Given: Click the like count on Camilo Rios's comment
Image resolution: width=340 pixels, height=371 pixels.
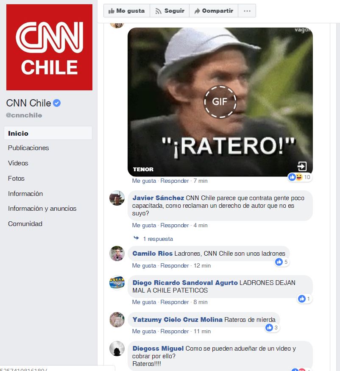Looking at the screenshot, I should point(281,262).
